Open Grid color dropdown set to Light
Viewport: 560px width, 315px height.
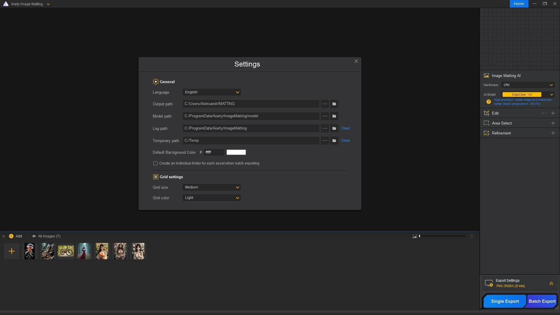[x=212, y=198]
